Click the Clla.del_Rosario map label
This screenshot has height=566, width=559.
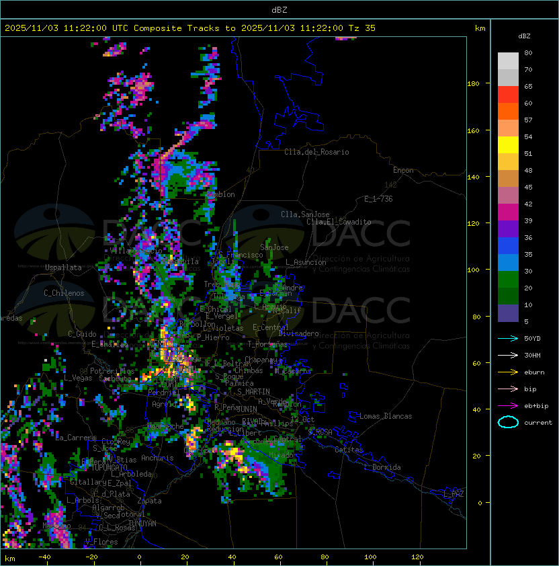tap(316, 152)
